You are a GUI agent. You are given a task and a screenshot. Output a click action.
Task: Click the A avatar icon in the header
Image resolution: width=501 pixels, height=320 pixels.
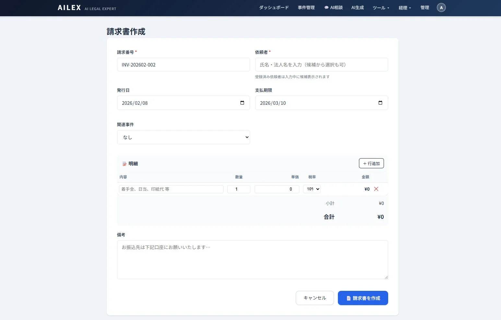(441, 7)
